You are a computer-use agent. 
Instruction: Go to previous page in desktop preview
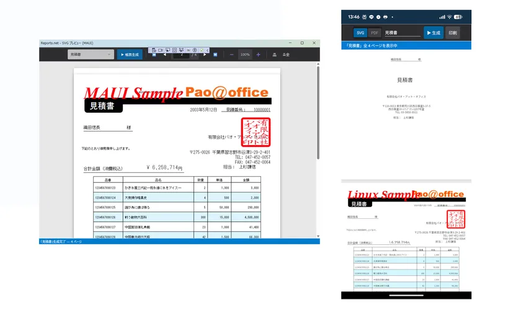(x=164, y=55)
